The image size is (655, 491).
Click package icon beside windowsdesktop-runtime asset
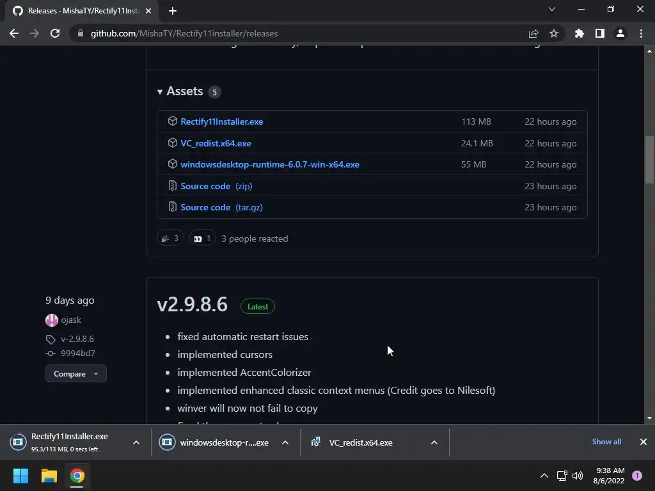(173, 164)
